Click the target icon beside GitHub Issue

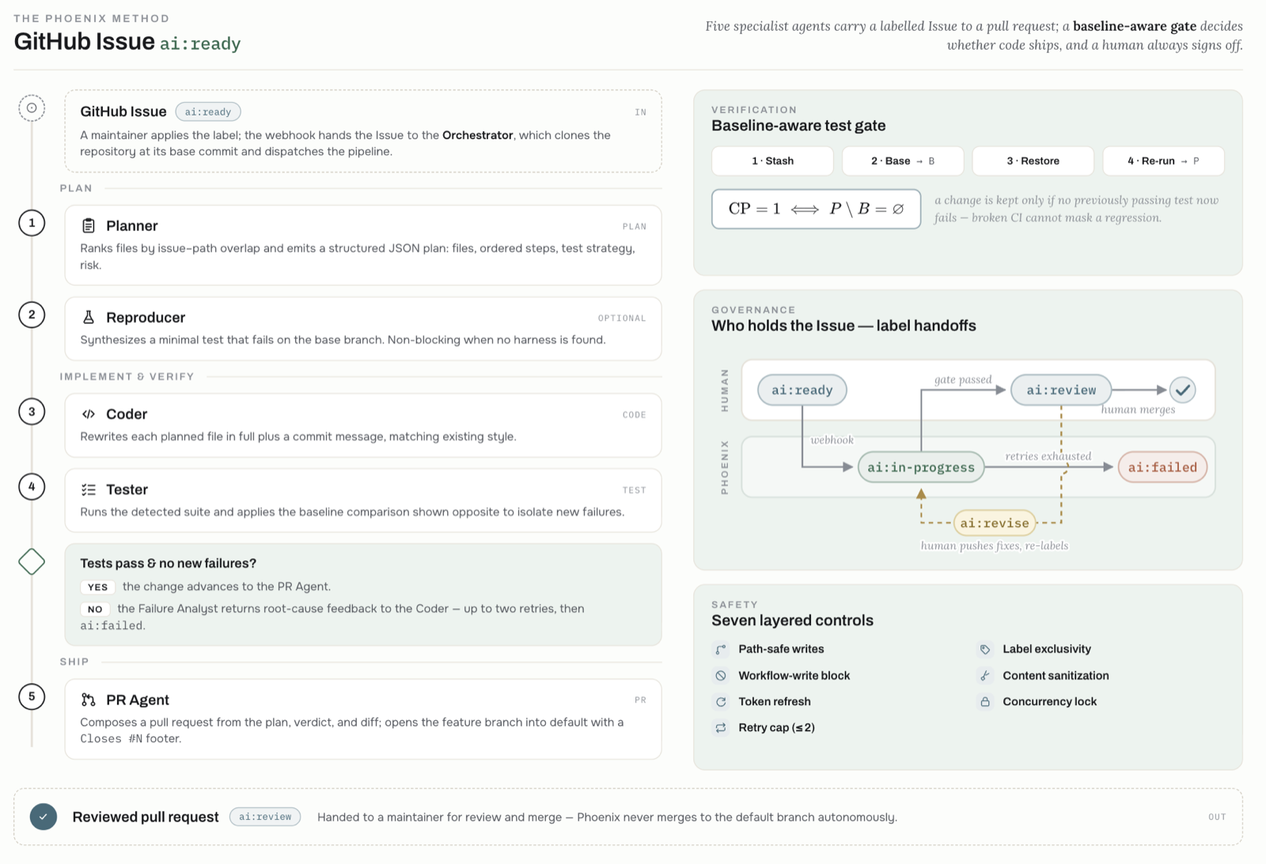click(32, 108)
